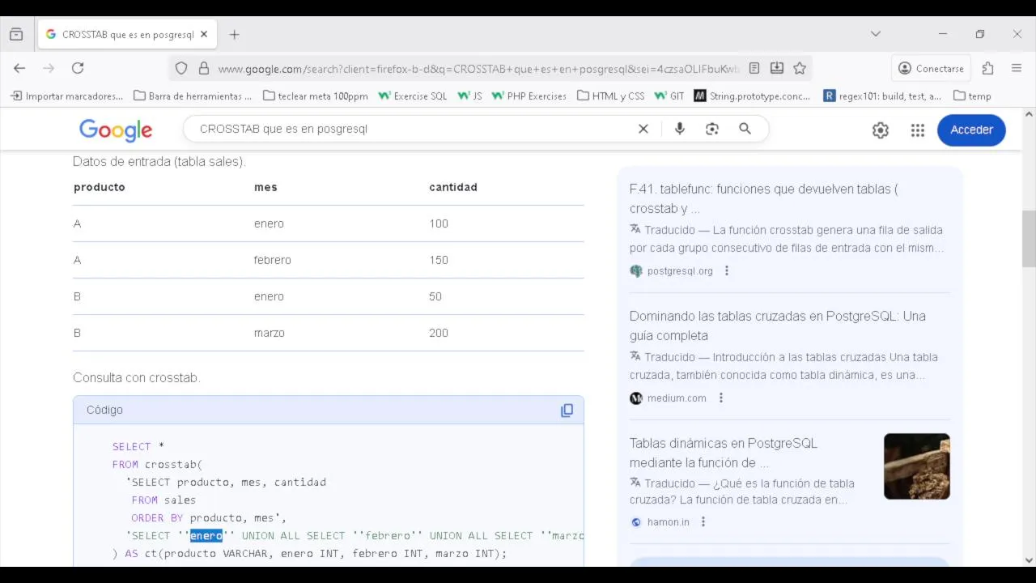Viewport: 1036px width, 583px height.
Task: Open the temp bookmarks folder
Action: click(972, 96)
